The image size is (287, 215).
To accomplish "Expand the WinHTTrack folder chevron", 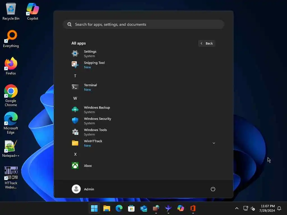I will click(x=214, y=143).
